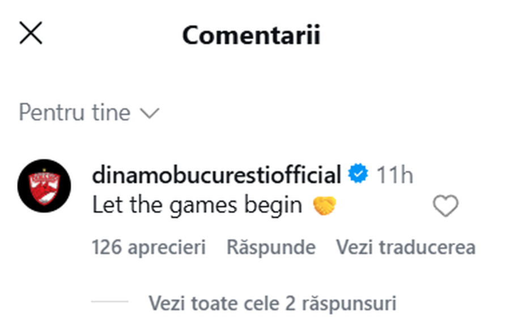Close the Comentarii panel
Viewport: 510px width, 329px height.
tap(31, 33)
